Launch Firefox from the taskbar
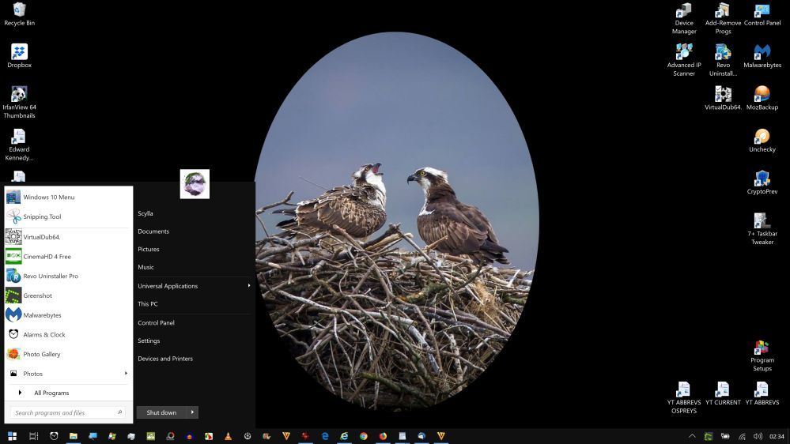 pyautogui.click(x=383, y=436)
